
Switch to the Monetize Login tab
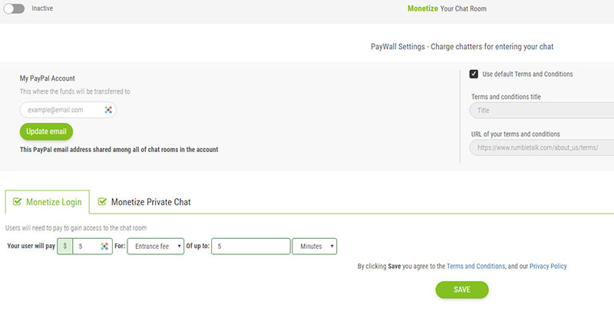pos(48,202)
